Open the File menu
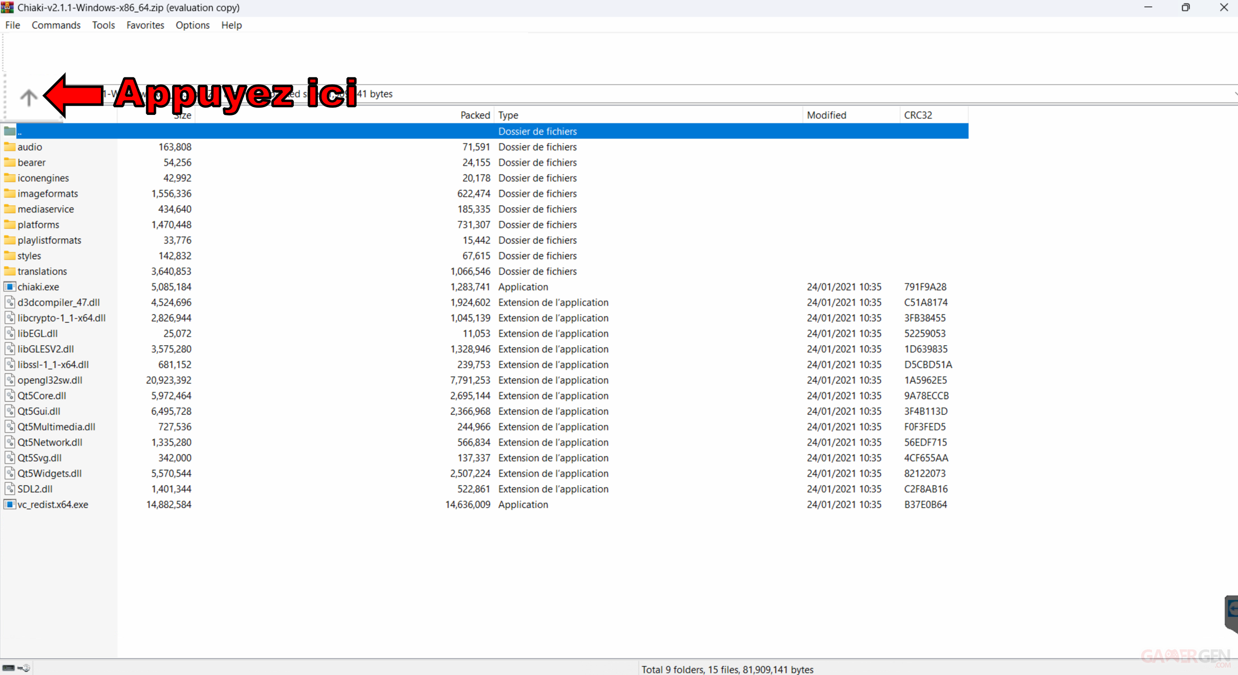Screen dimensions: 1238x675 (x=13, y=25)
